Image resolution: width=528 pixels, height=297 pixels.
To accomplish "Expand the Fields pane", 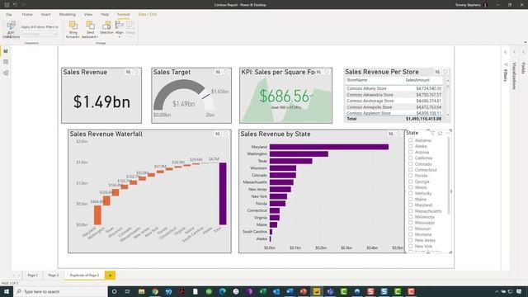I will coord(523,52).
